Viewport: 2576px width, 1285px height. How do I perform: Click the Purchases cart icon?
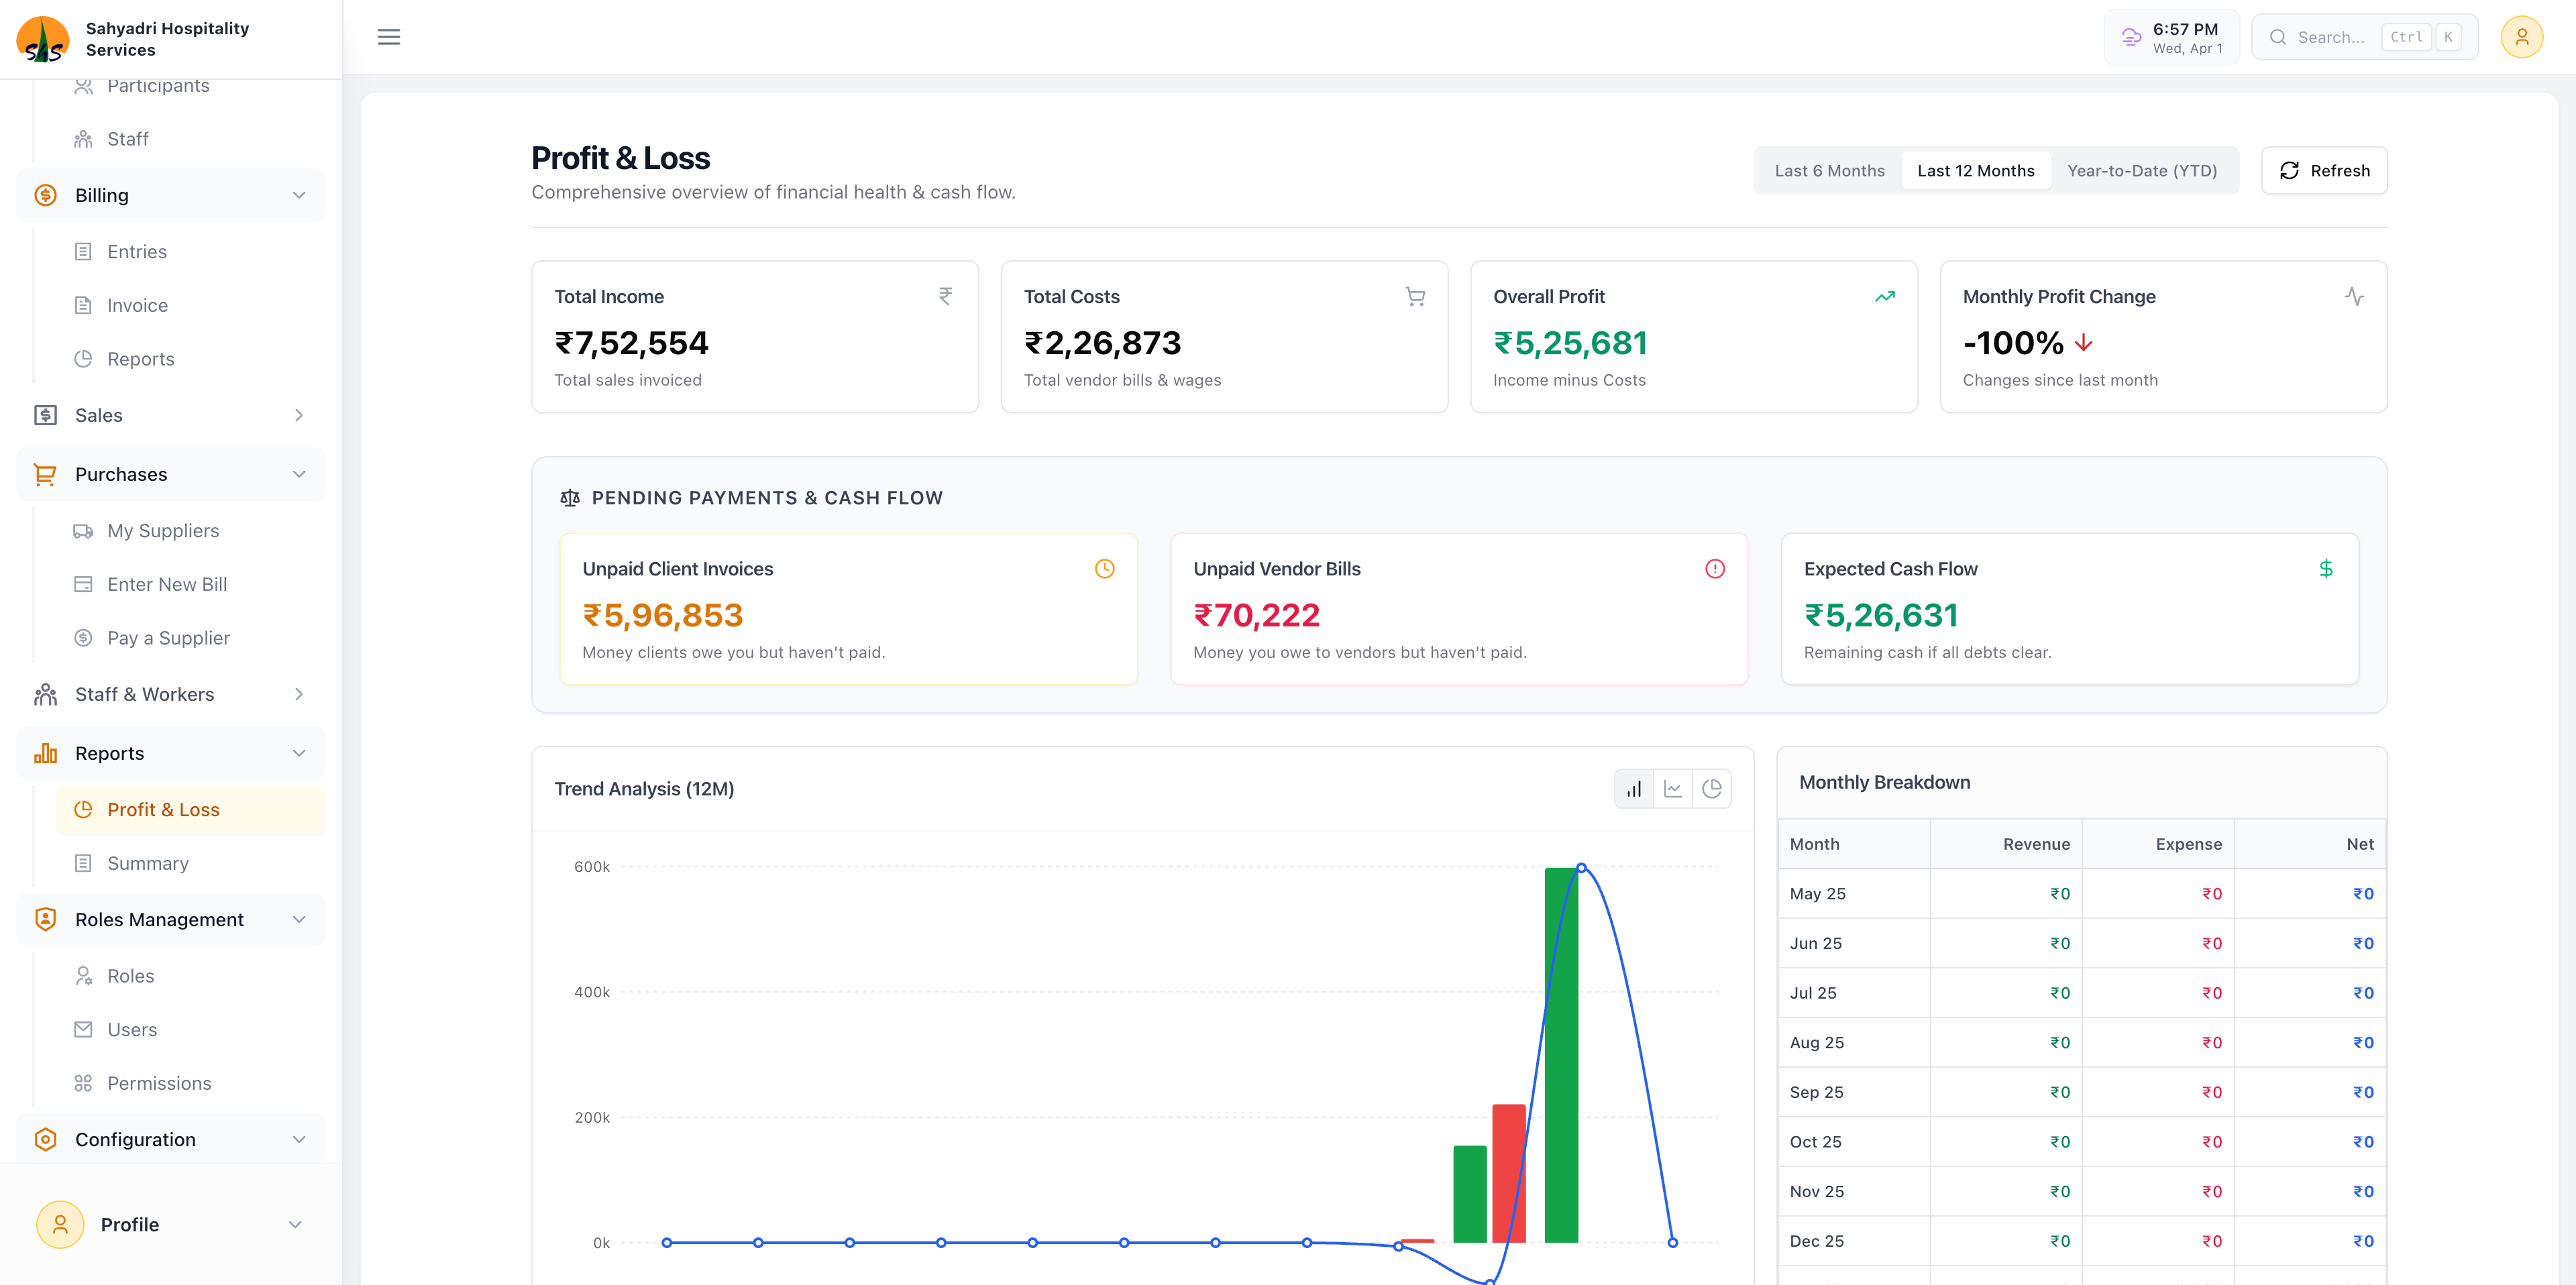click(46, 474)
